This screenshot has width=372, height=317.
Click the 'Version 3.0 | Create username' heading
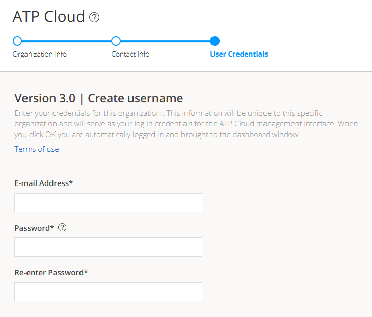pyautogui.click(x=99, y=98)
